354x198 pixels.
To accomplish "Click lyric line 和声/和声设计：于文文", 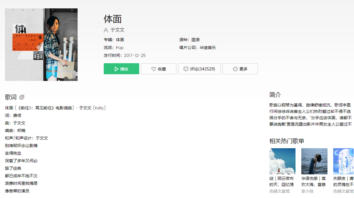I will coord(27,138).
